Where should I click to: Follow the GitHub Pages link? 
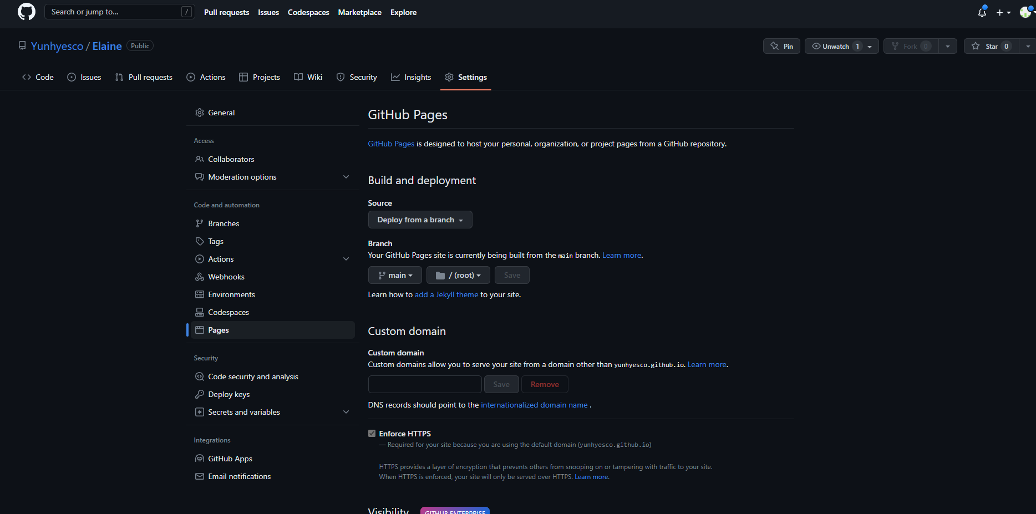point(391,144)
